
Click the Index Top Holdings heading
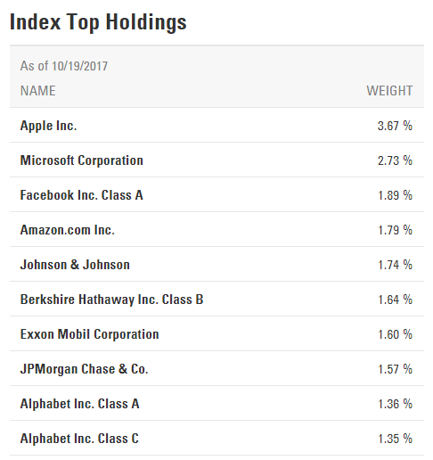98,22
